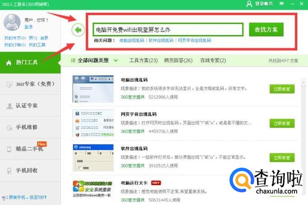The height and width of the screenshot is (205, 308).
Task: Click the person icon beside 认证专家
Action: [9, 106]
